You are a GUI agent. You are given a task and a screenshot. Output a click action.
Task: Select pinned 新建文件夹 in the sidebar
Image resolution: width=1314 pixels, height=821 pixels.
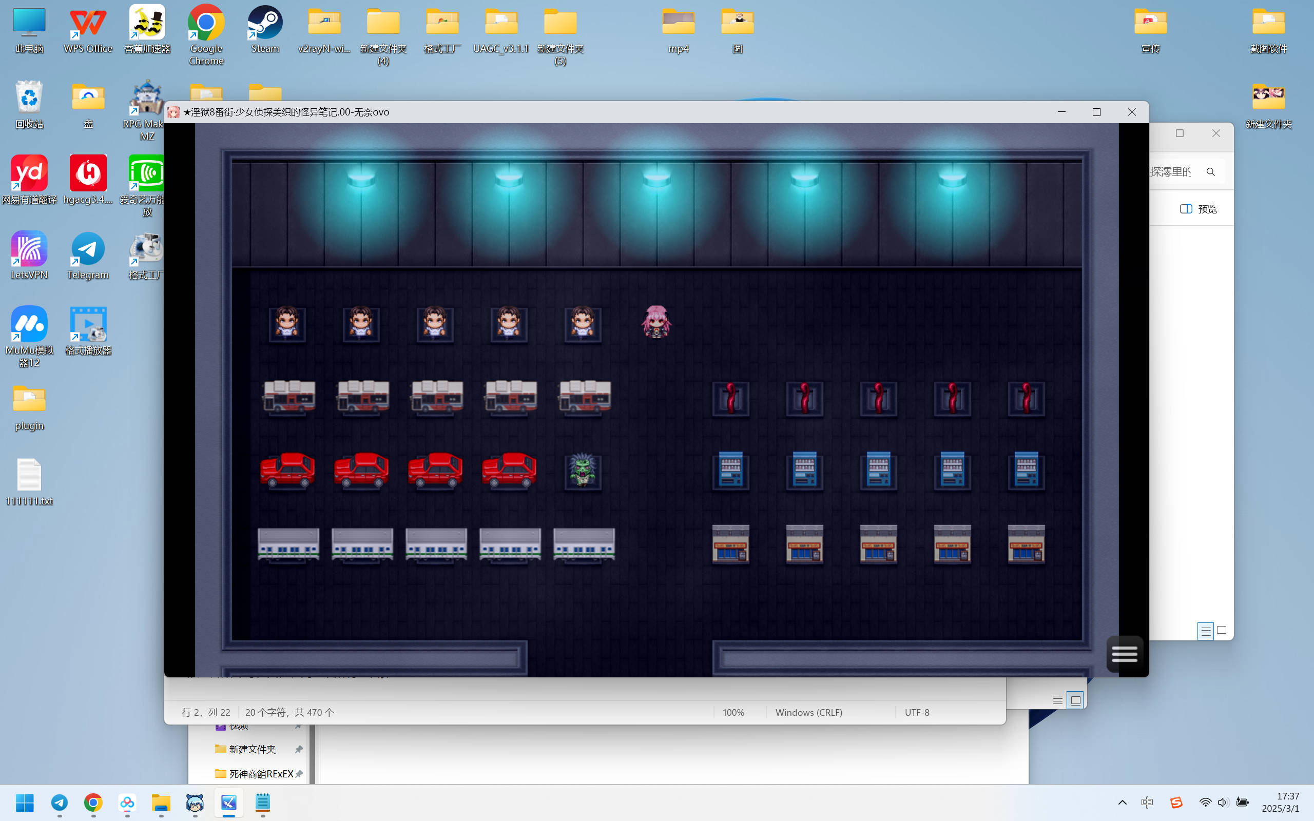(x=252, y=749)
